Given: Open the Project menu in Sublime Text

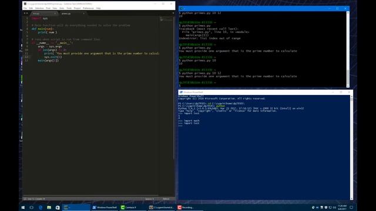Looking at the screenshot, I should 77,8.
